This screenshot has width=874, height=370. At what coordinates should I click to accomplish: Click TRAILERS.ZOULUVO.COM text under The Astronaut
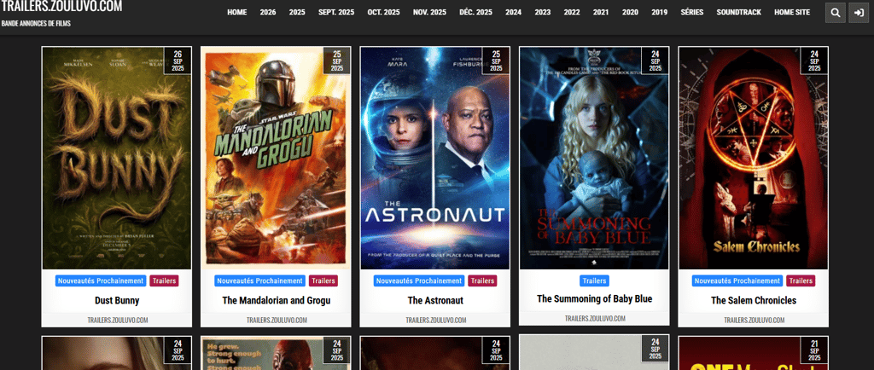click(435, 320)
